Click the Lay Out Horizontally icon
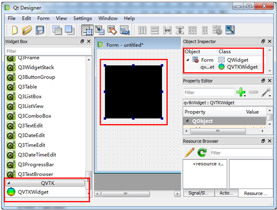The width and height of the screenshot is (277, 210). (x=142, y=30)
